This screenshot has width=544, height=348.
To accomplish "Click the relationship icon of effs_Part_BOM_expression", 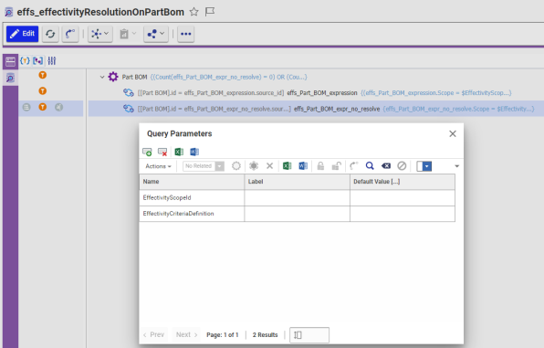I will coord(129,93).
